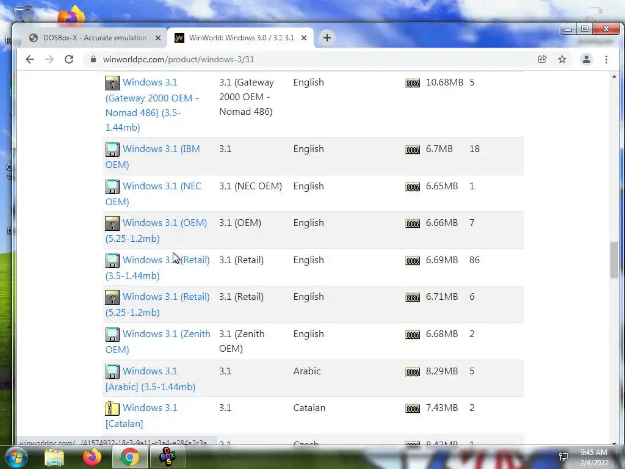Click the scrollbar up arrow
625x469 pixels.
(x=614, y=76)
